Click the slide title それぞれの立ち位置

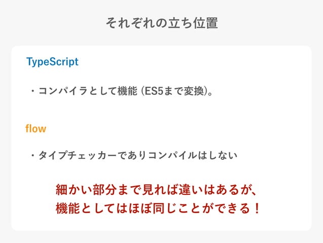tap(161, 23)
